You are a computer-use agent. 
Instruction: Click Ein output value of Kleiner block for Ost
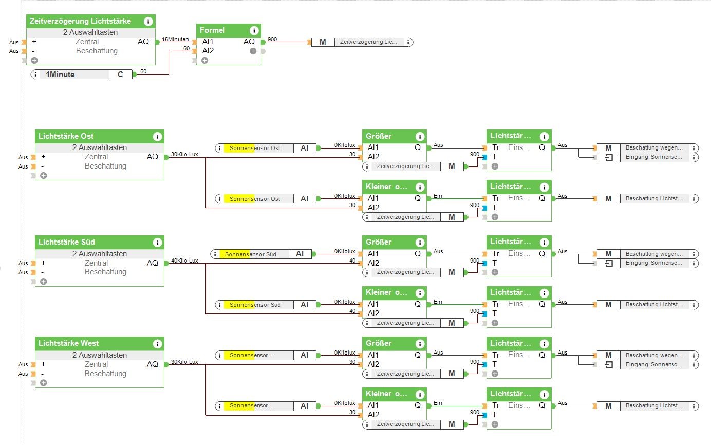pos(438,196)
